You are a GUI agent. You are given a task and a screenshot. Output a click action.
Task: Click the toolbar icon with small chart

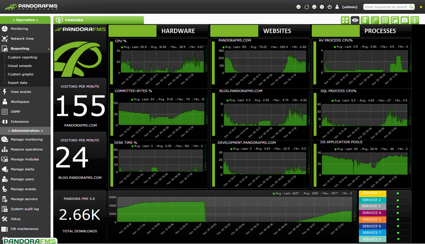click(395, 20)
